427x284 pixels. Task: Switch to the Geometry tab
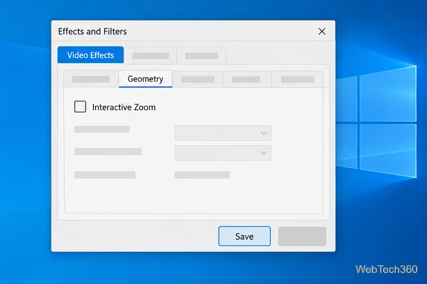[145, 79]
